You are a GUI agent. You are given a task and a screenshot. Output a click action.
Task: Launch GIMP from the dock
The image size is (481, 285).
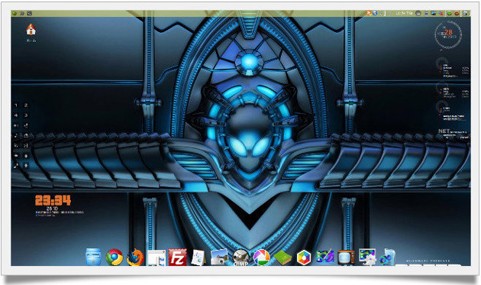(x=240, y=257)
